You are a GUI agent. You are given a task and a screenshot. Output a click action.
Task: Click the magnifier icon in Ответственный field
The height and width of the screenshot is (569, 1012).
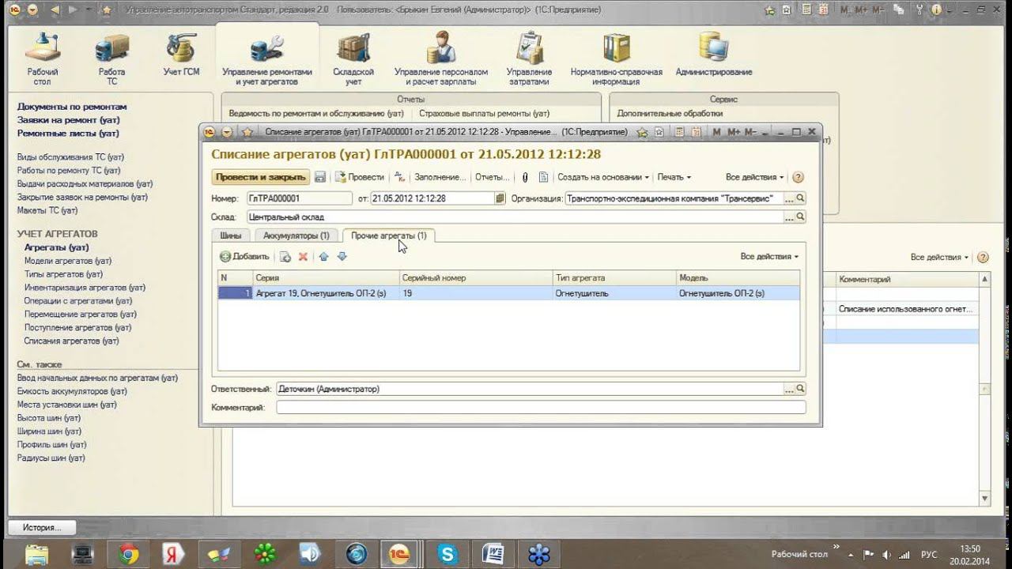click(800, 389)
